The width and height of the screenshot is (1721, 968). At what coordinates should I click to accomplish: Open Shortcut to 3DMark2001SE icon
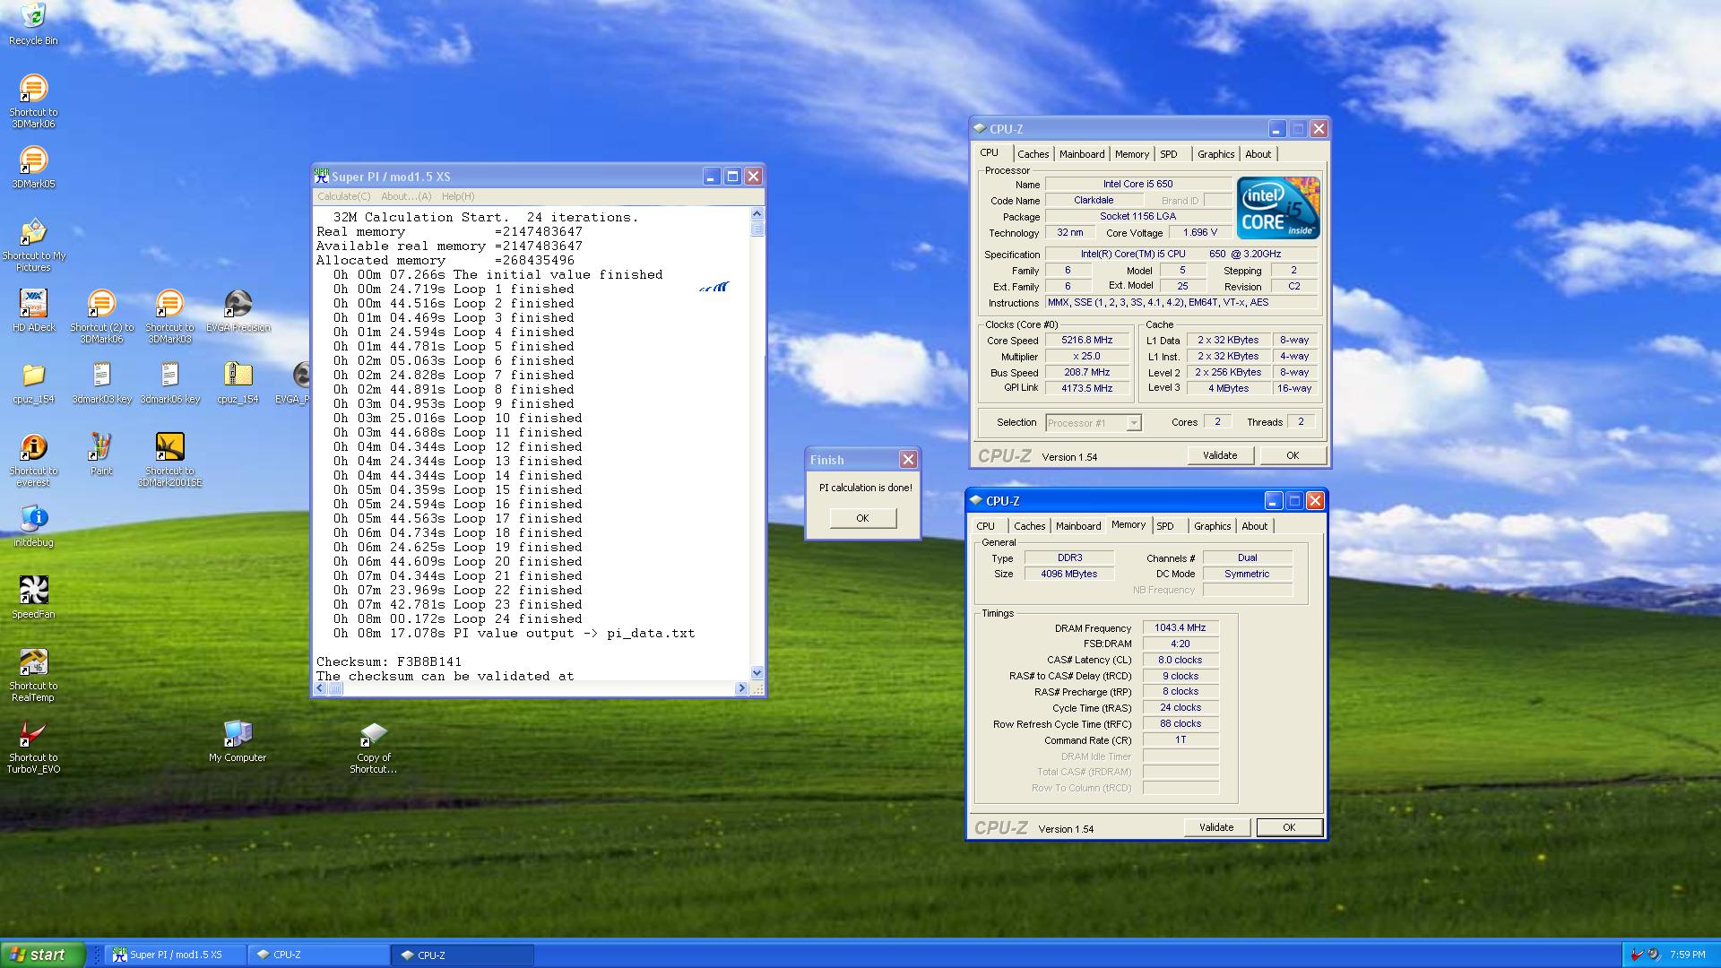pos(169,447)
